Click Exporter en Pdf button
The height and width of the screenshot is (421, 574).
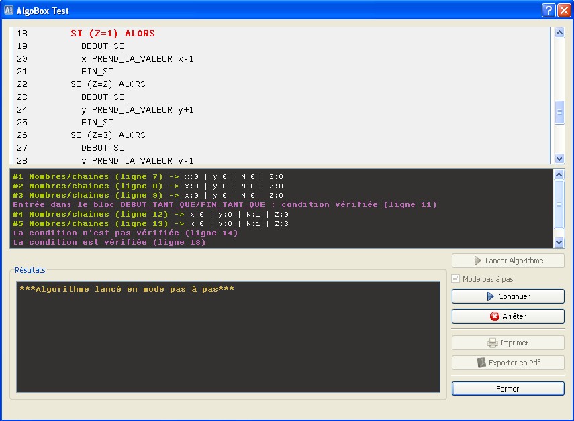[508, 363]
